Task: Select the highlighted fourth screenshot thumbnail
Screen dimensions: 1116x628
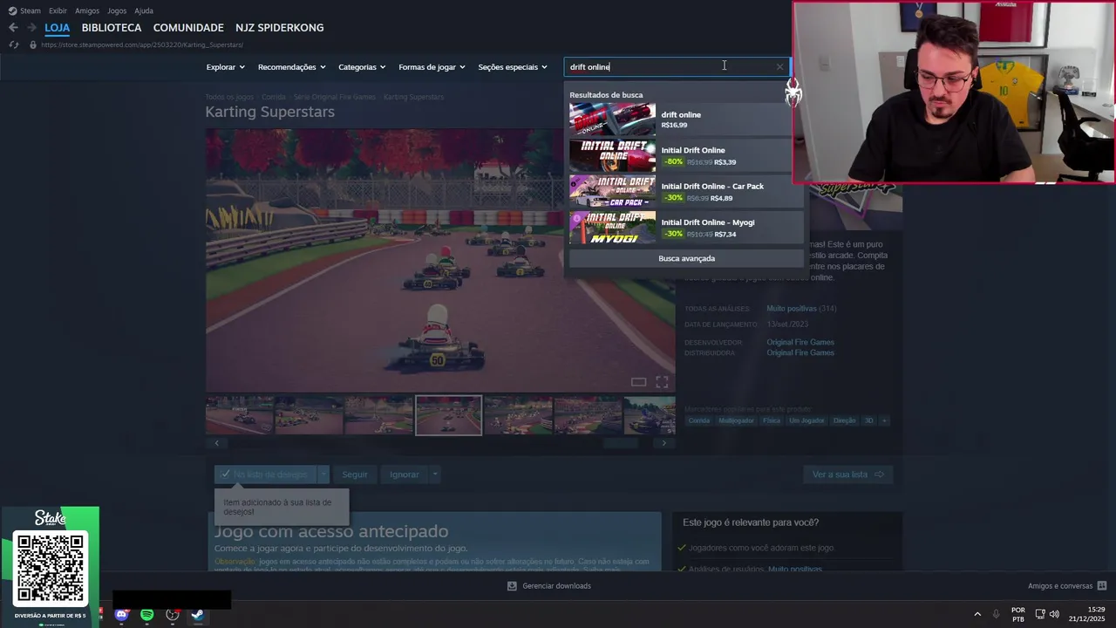Action: [x=448, y=416]
